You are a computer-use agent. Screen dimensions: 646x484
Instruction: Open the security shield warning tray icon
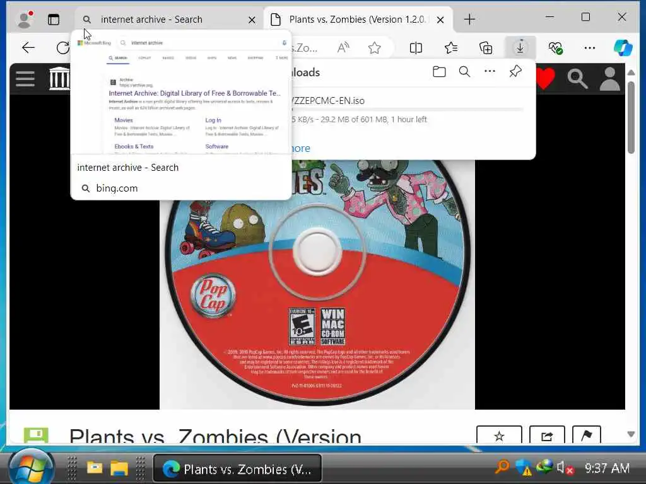[524, 468]
